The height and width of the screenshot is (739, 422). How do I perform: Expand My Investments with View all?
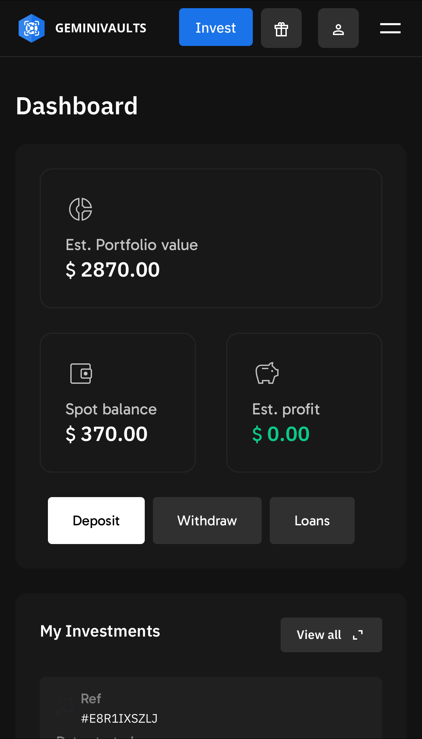tap(319, 635)
